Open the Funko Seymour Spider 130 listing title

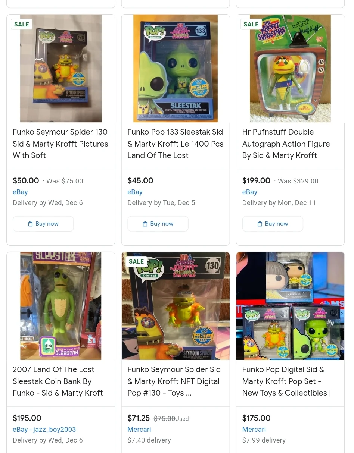[60, 144]
